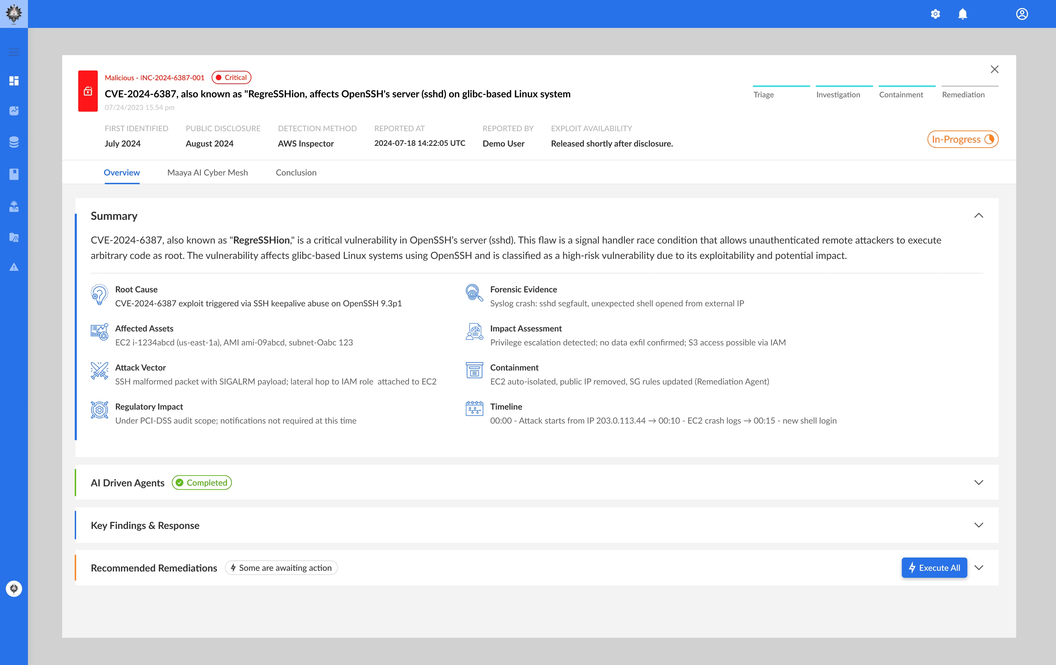Open the Conclusion tab

(x=296, y=173)
